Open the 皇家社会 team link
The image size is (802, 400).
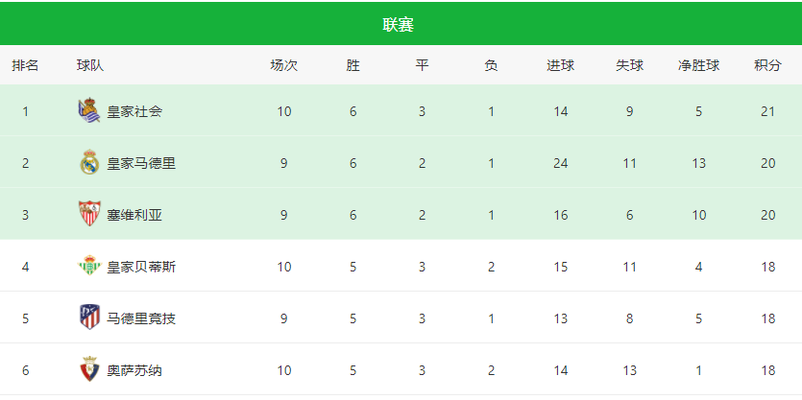tap(134, 111)
